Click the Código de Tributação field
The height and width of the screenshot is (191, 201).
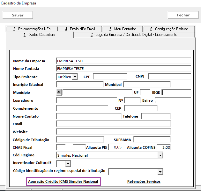pyautogui.click(x=80, y=140)
